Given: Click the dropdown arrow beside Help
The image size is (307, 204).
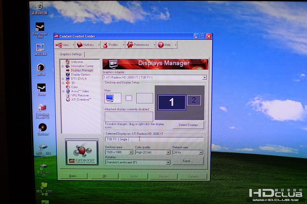Looking at the screenshot, I should click(176, 45).
